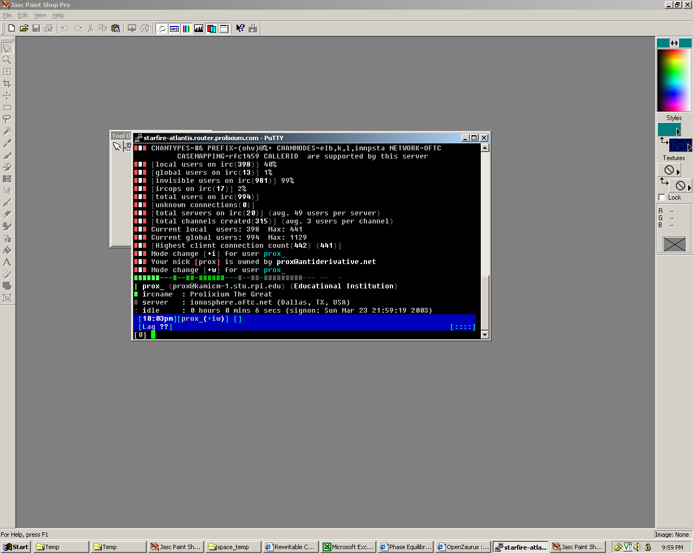Open the foreground Textures flyout arrow

coord(678,173)
